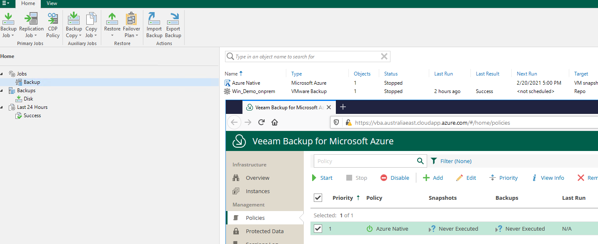Open the Restore dropdown in the ribbon
The image size is (598, 244).
pos(112,35)
